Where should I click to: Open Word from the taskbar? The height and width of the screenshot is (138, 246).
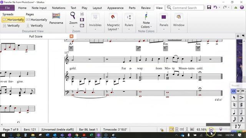[48, 135]
